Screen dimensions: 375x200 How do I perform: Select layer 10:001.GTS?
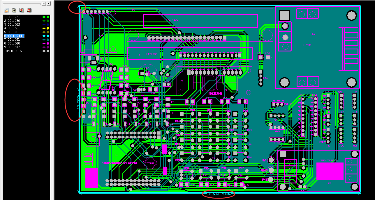click(13, 51)
